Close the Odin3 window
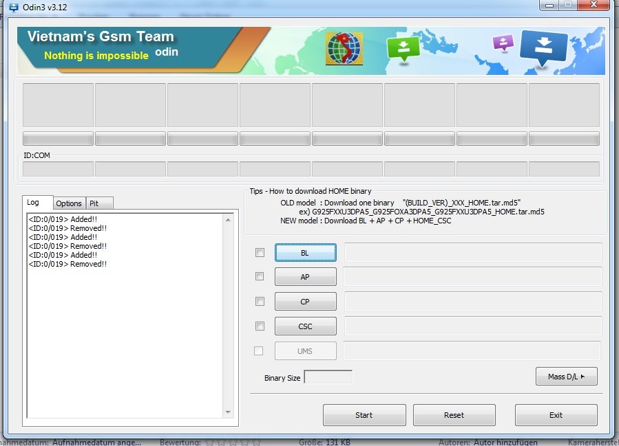This screenshot has height=446, width=619. pyautogui.click(x=594, y=5)
